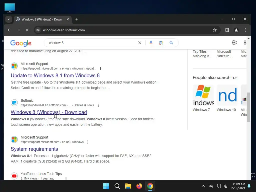Viewport: 256px width, 192px height.
Task: Open the Chrome side panel
Action: click(227, 30)
